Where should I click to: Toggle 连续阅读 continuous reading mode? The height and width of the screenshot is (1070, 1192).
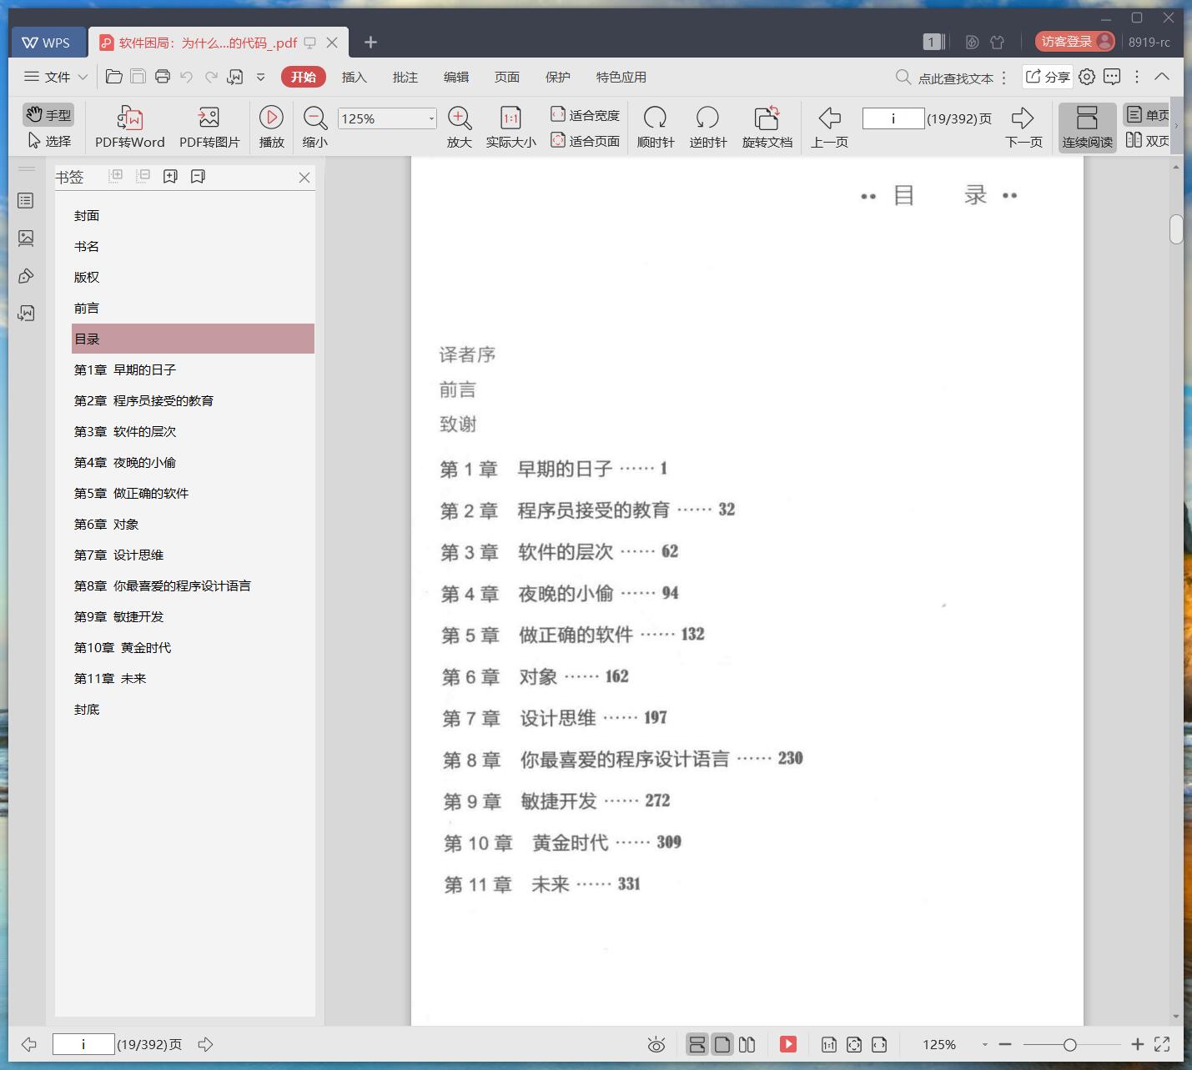[1087, 127]
